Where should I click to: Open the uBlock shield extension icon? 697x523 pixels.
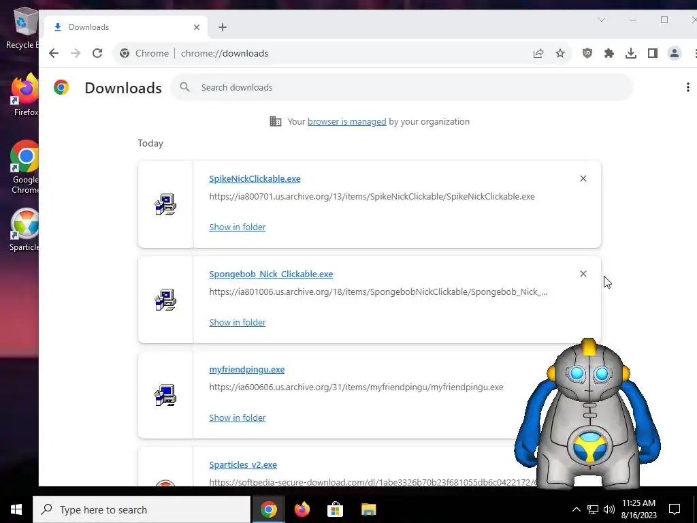tap(587, 53)
